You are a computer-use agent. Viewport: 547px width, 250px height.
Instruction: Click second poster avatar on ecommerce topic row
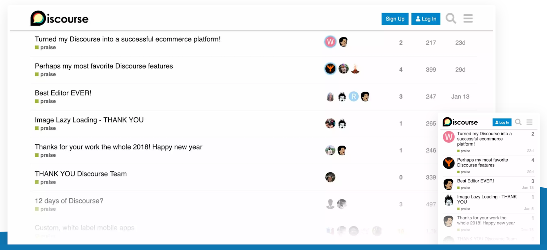[343, 42]
